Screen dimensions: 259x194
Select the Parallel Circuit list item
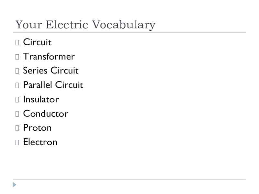tap(53, 85)
